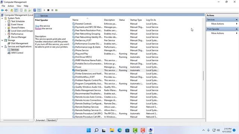Expand the Task Scheduler node arrow

[x=6, y=22]
